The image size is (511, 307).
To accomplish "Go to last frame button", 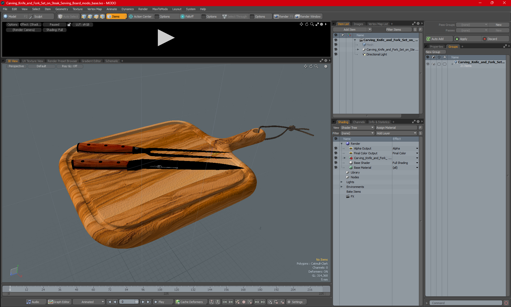I will 149,302.
